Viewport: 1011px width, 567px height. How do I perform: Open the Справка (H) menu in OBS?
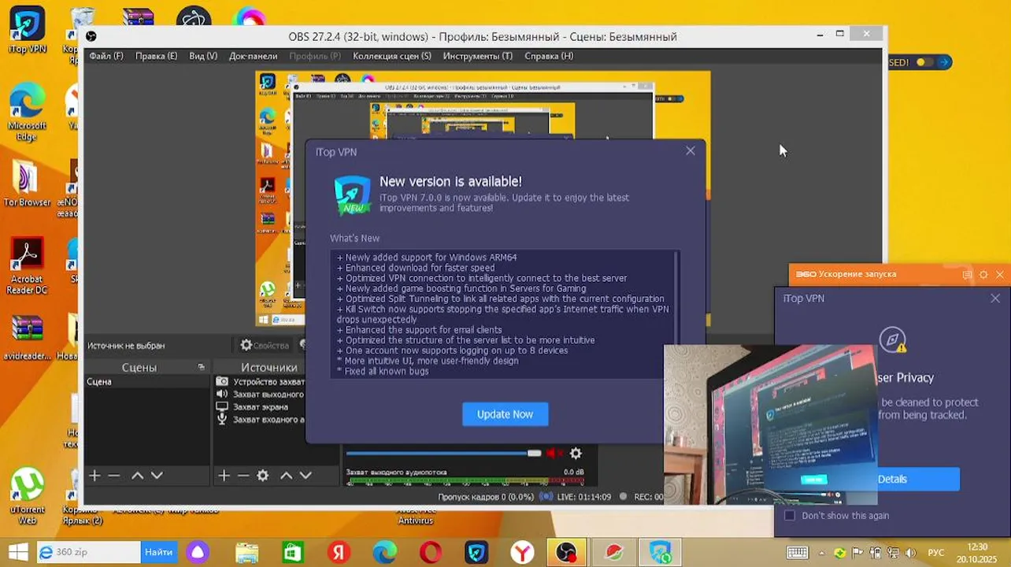point(549,56)
